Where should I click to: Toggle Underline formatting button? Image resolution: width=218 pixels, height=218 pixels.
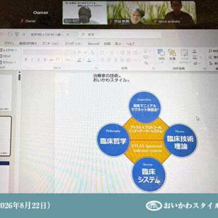pyautogui.click(x=38, y=59)
